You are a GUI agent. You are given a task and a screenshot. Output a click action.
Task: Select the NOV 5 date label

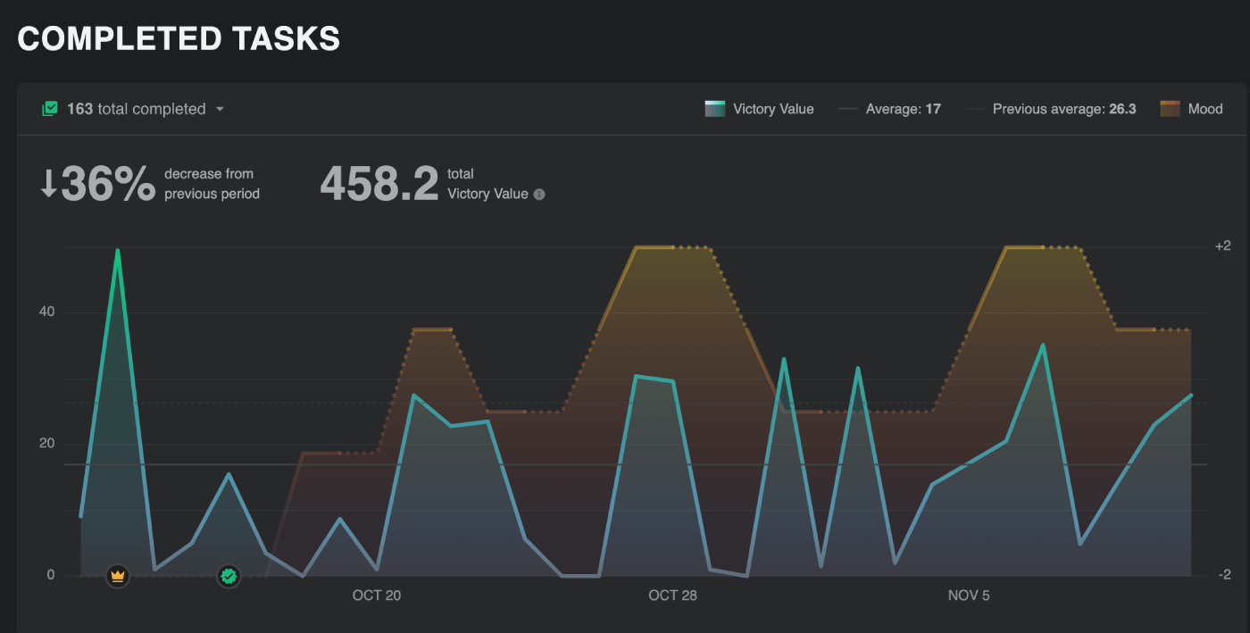coord(969,596)
